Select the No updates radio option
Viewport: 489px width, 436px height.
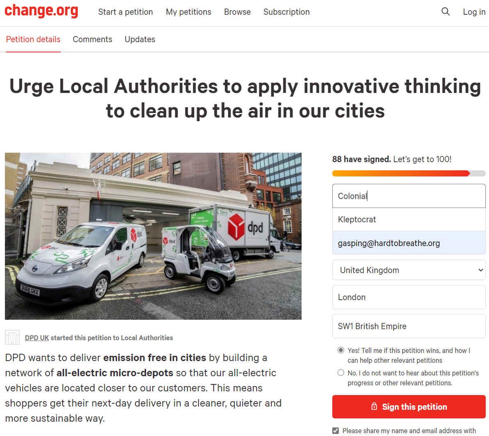(x=341, y=373)
